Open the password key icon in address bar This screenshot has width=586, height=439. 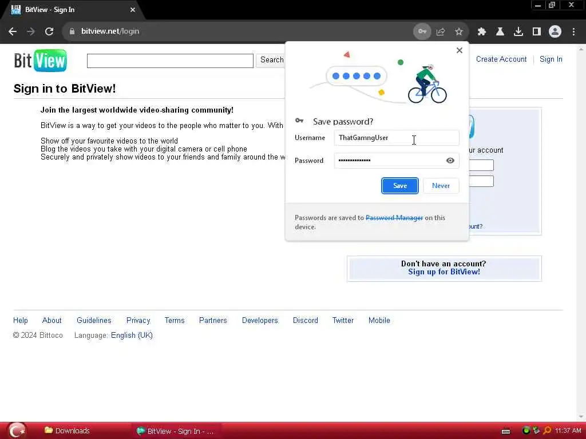pyautogui.click(x=422, y=31)
